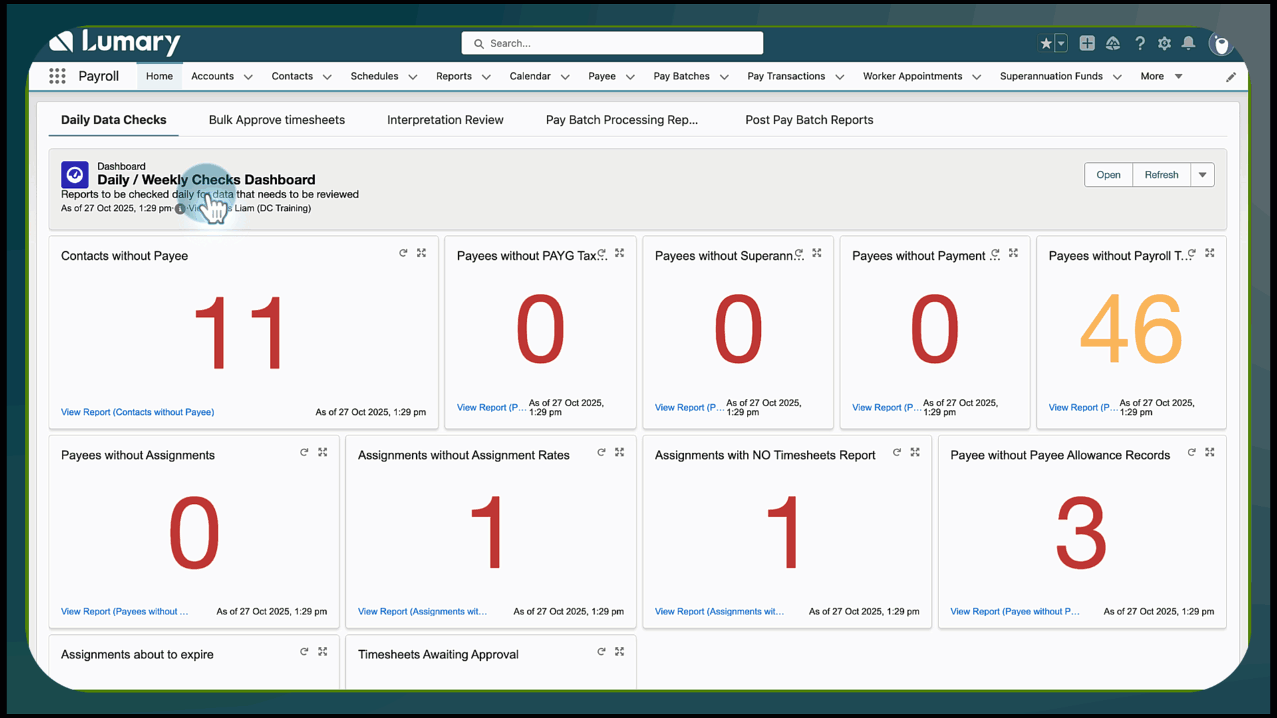This screenshot has height=718, width=1277.
Task: Open the App Launcher grid icon
Action: 57,76
